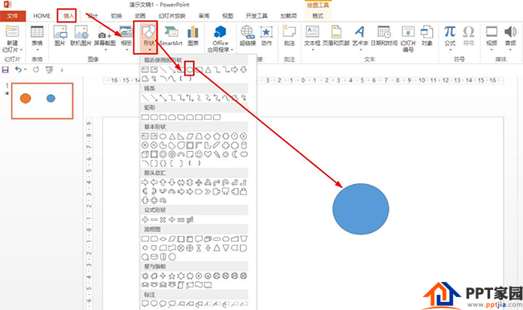Start slideshow from beginning quick-access icon

click(49, 70)
